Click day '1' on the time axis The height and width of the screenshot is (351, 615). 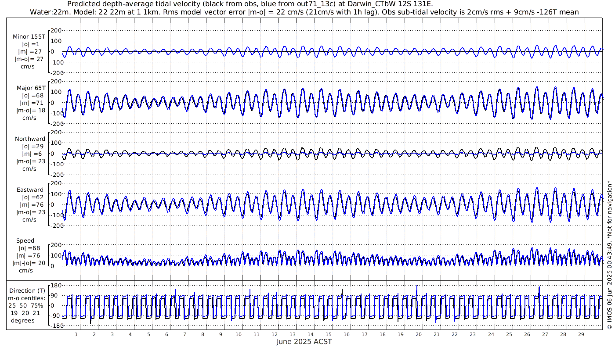[76, 334]
